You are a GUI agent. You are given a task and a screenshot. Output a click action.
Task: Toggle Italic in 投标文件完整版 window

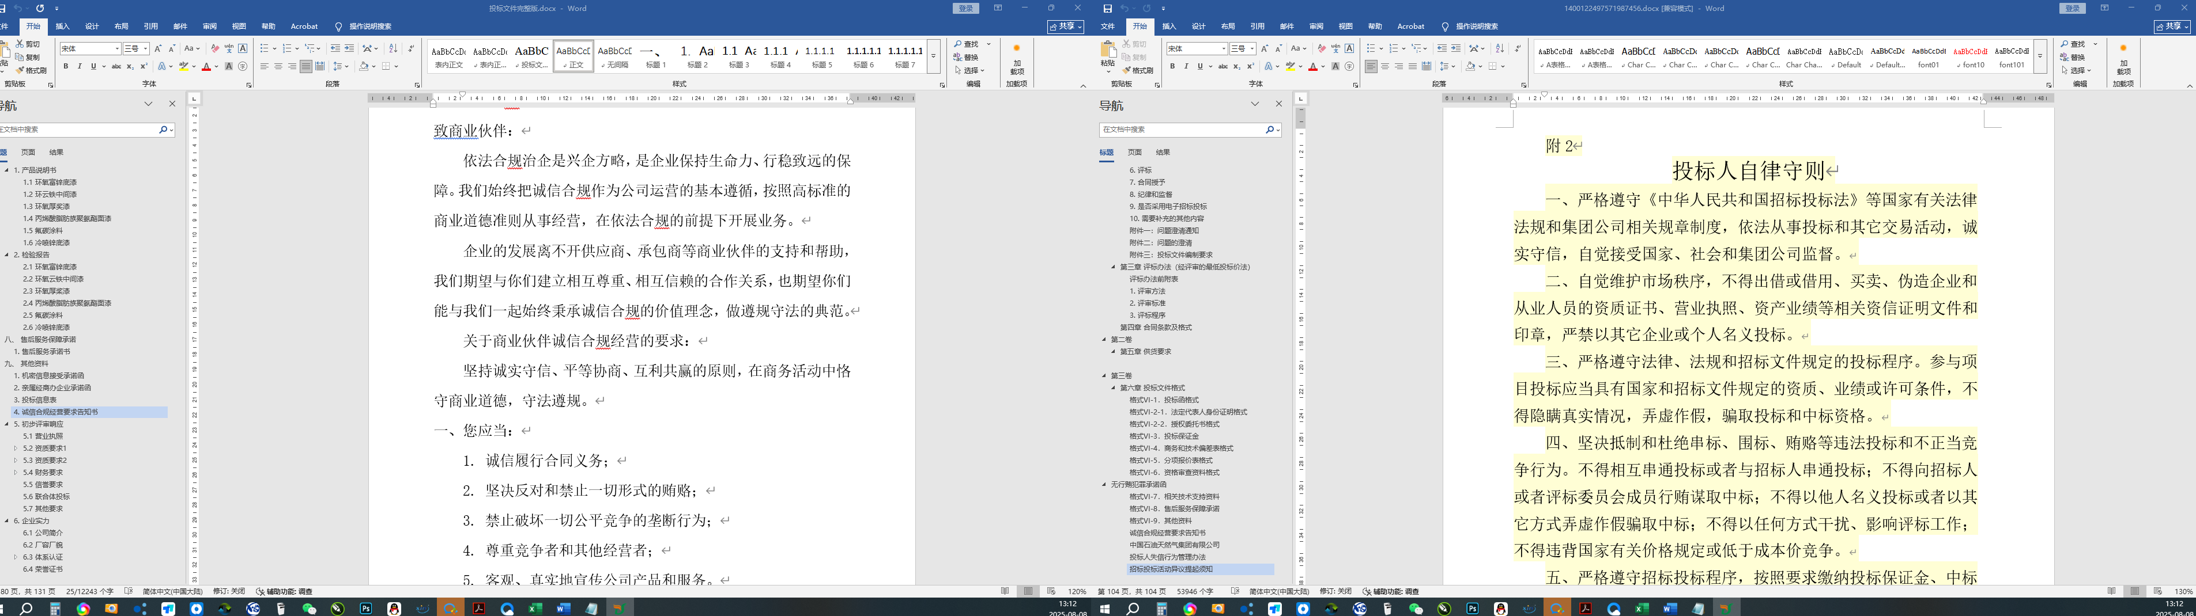coord(80,66)
